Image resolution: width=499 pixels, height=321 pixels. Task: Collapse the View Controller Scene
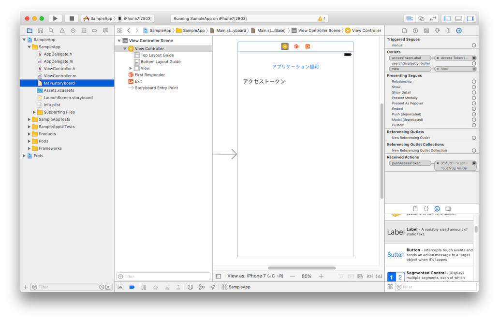[x=119, y=41]
